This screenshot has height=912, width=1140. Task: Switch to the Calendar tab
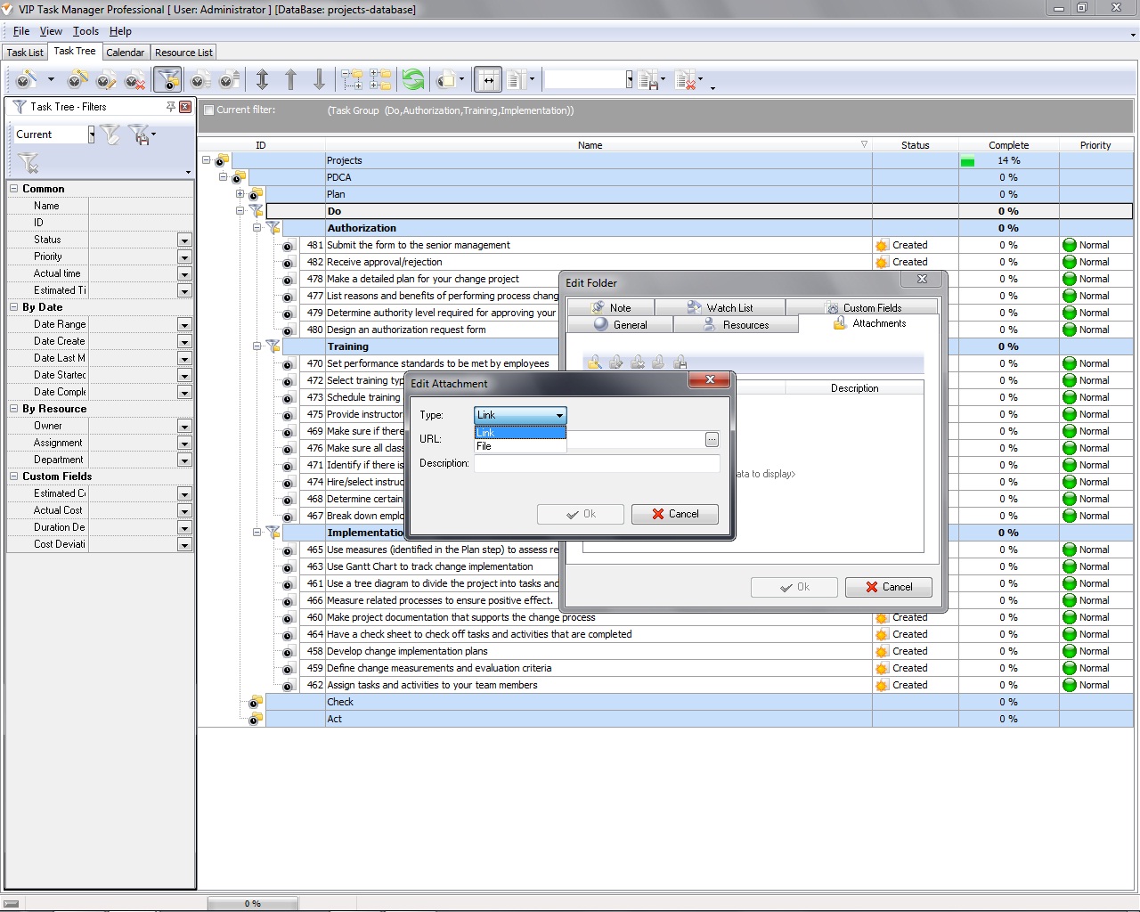pyautogui.click(x=125, y=53)
